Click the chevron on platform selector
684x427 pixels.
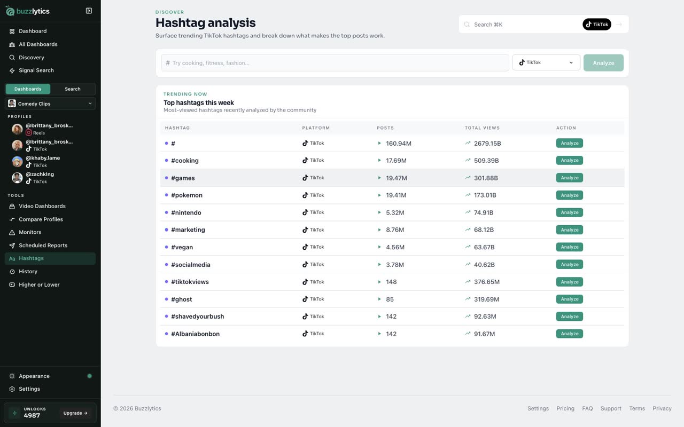click(x=571, y=62)
